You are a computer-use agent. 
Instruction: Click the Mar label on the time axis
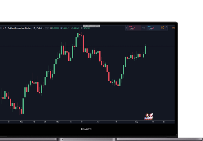58,122
